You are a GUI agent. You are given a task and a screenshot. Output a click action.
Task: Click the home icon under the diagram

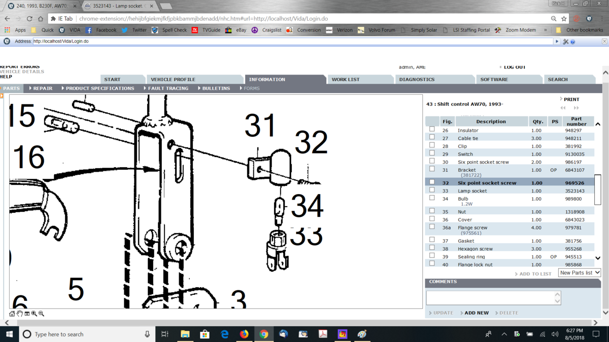(x=12, y=314)
